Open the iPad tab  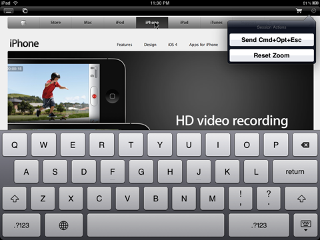point(184,23)
